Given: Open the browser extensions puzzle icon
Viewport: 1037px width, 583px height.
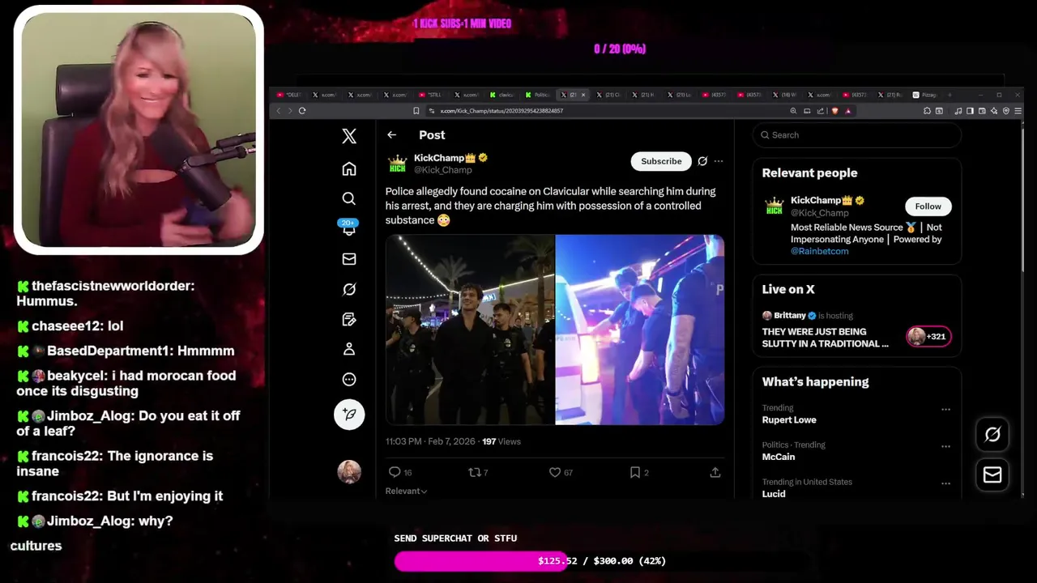Looking at the screenshot, I should click(x=927, y=111).
